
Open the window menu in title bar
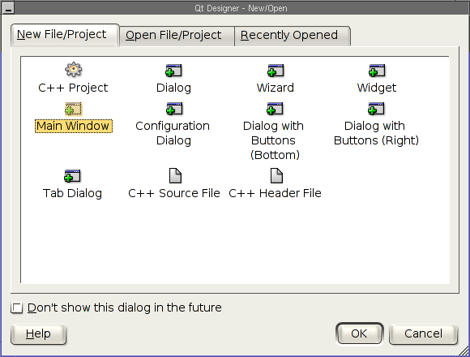(8, 8)
